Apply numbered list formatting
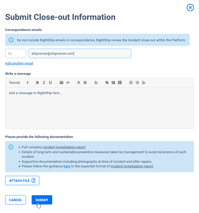 click(x=131, y=83)
